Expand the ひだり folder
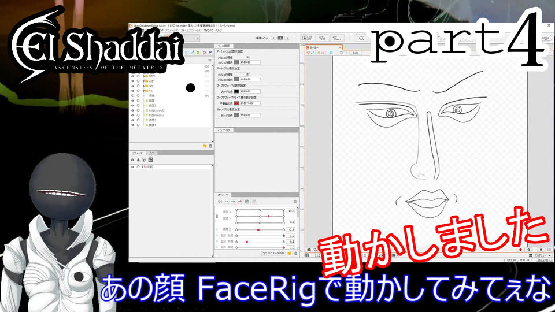The image size is (555, 312). 144,76
